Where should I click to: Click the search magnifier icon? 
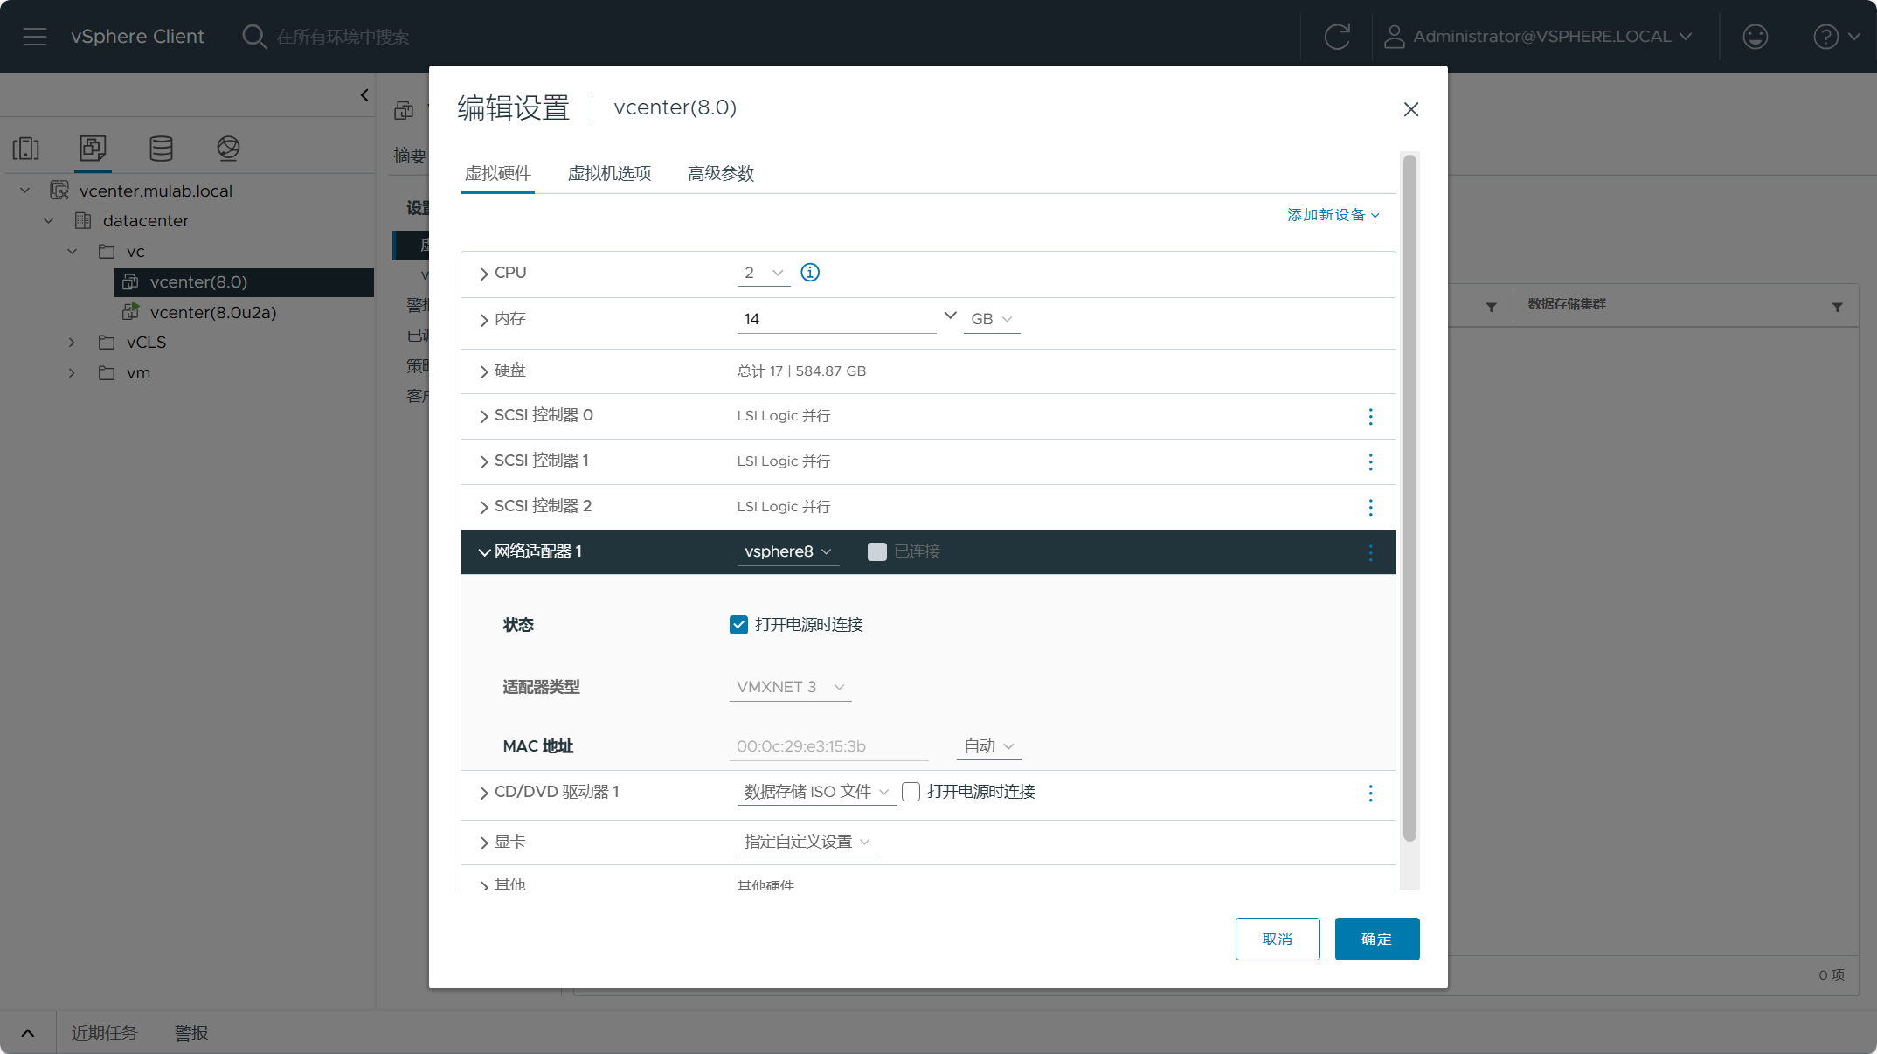point(254,37)
